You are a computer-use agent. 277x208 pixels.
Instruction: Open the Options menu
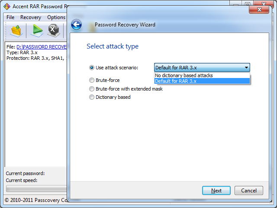[x=56, y=17]
